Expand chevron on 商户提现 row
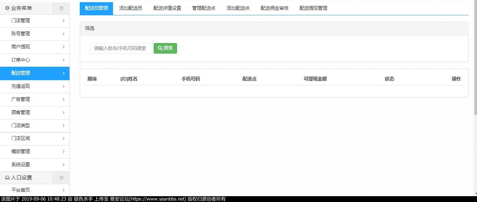The image size is (477, 202). (x=64, y=47)
